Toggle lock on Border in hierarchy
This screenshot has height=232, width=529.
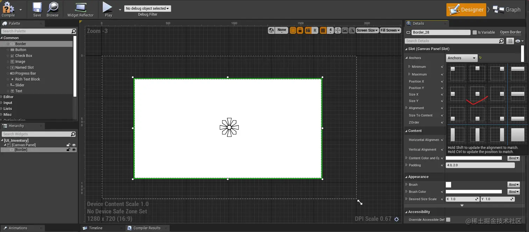coord(69,150)
